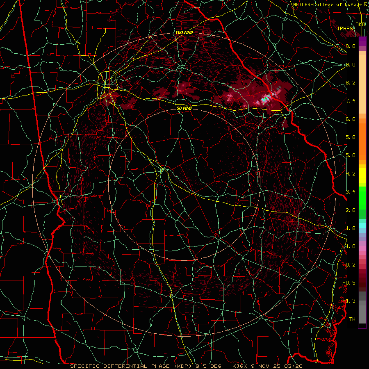Click the 50 NMI range ring label
This screenshot has height=369, width=369.
tap(184, 108)
